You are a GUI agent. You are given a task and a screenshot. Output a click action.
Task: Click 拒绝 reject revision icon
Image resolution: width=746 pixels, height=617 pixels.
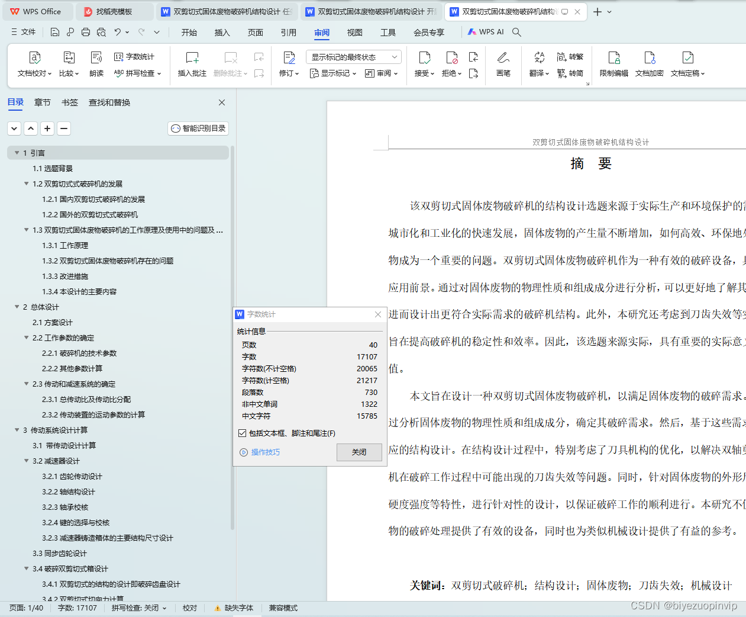click(451, 57)
